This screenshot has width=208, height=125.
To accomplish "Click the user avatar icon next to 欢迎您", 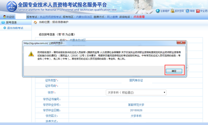I will [4, 17].
